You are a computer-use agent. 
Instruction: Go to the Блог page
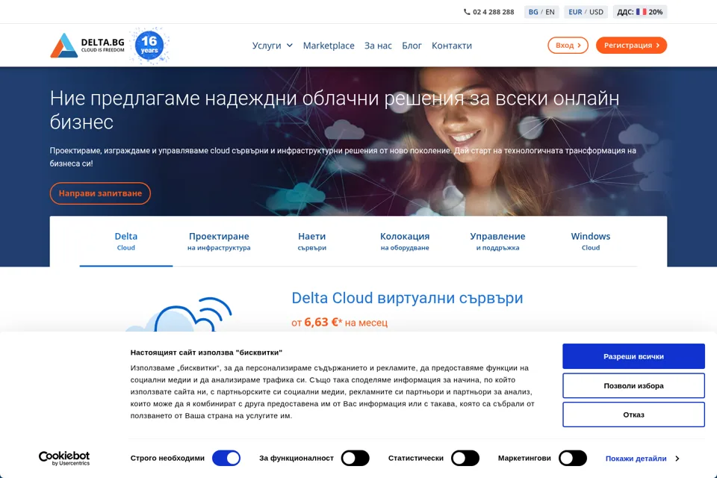point(412,46)
